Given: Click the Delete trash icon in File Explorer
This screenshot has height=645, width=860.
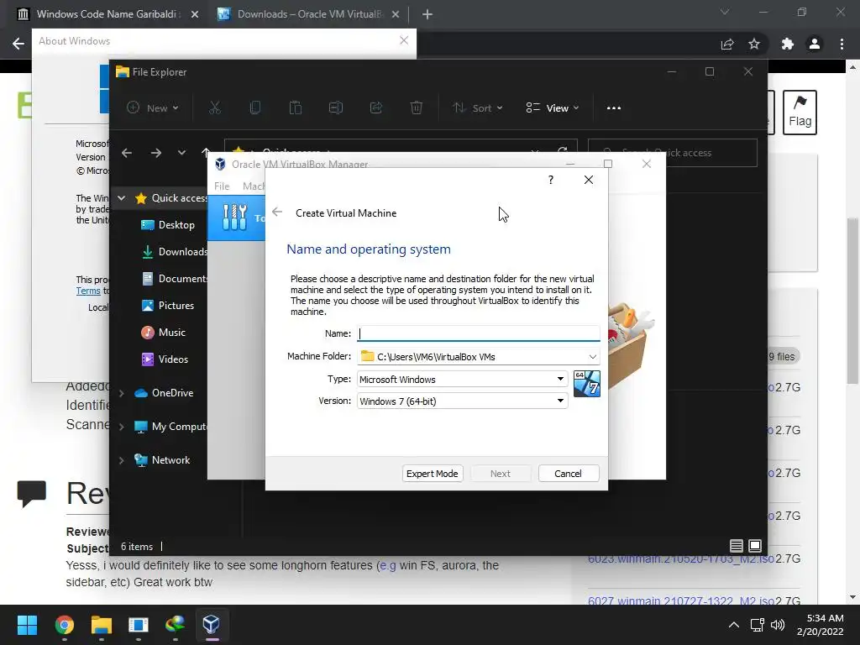Looking at the screenshot, I should pos(417,108).
